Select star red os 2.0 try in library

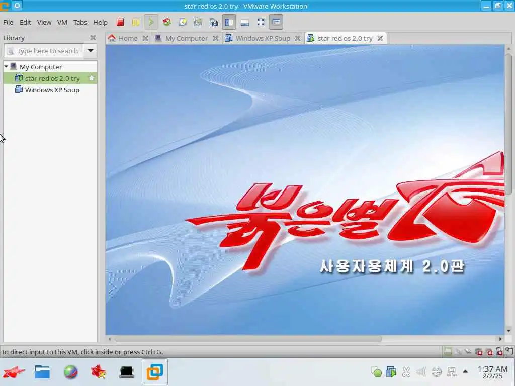tap(50, 78)
